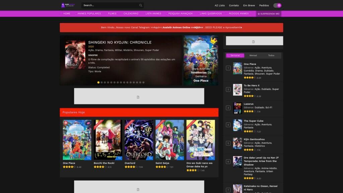343x193 pixels.
Task: Open CALENDÁRIO menu item
Action: click(x=131, y=13)
